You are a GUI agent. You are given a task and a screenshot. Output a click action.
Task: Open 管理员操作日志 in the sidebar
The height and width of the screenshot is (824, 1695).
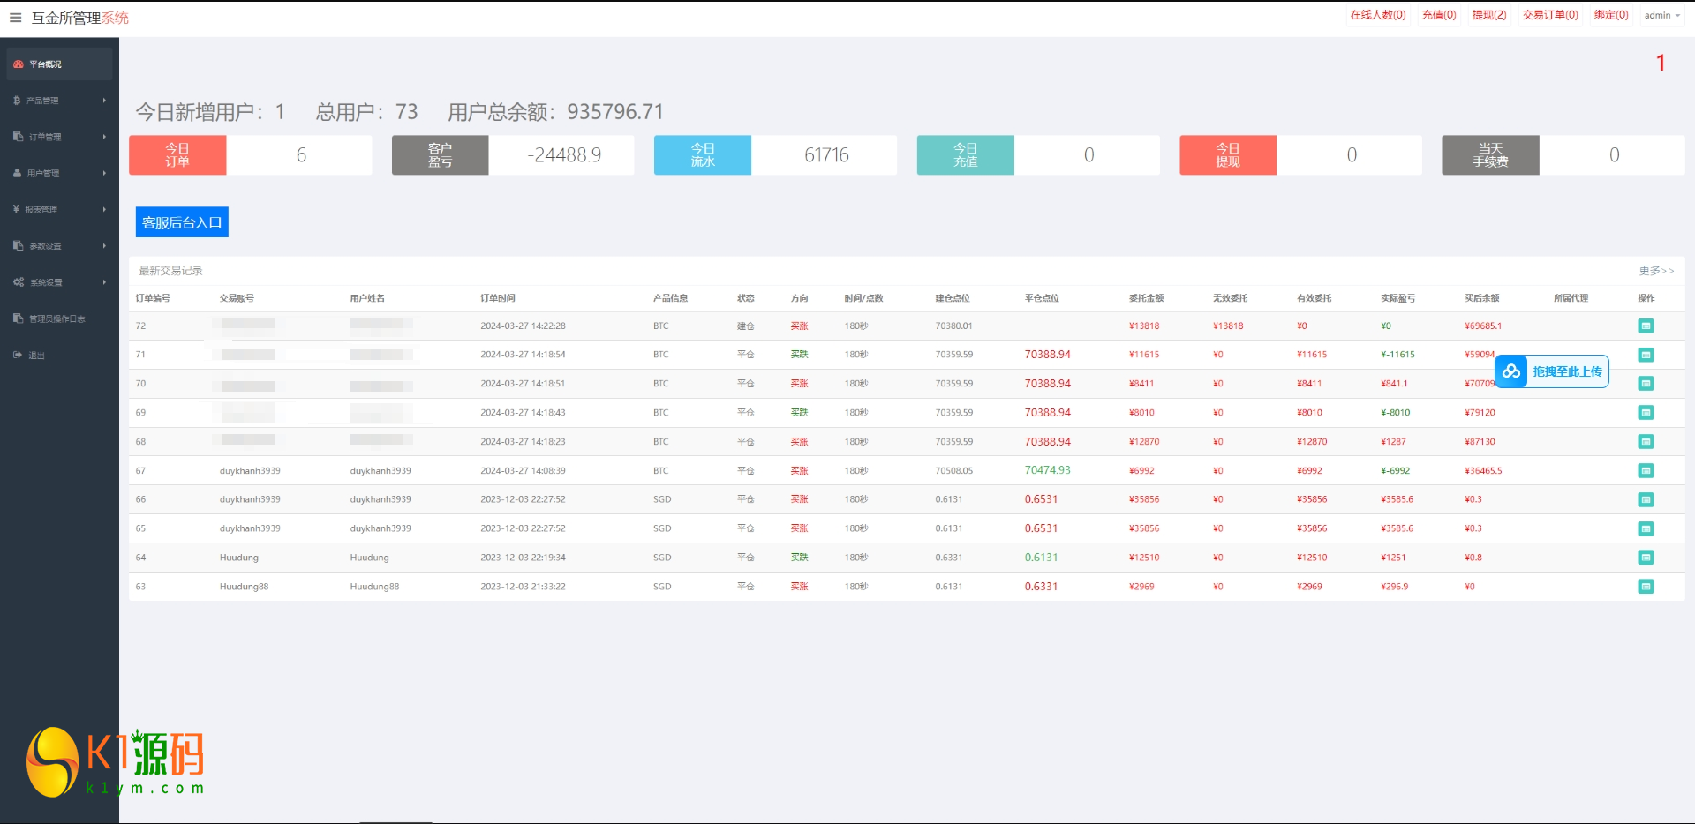pos(56,319)
